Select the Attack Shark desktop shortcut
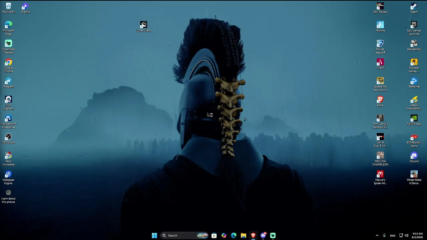The width and height of the screenshot is (427, 240). click(x=414, y=103)
